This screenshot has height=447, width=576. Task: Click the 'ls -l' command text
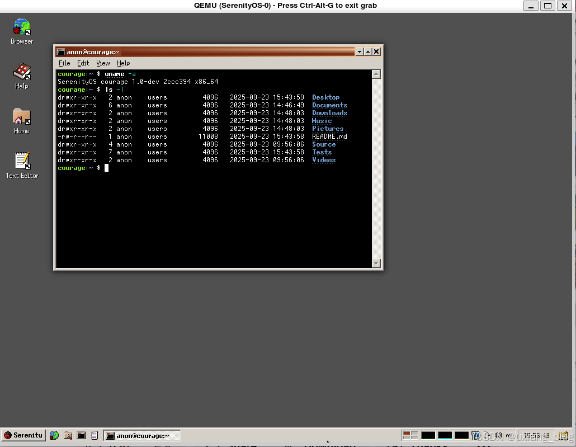pos(114,90)
